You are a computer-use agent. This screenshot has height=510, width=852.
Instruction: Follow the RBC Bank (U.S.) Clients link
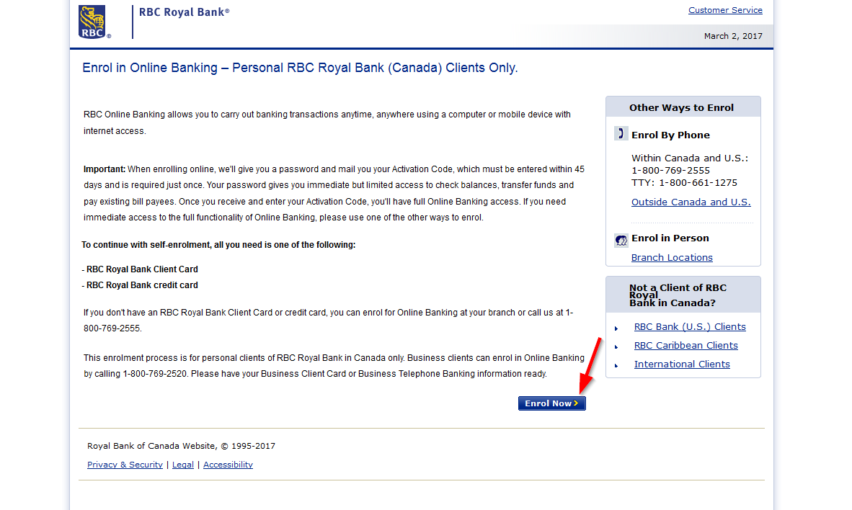pos(690,327)
